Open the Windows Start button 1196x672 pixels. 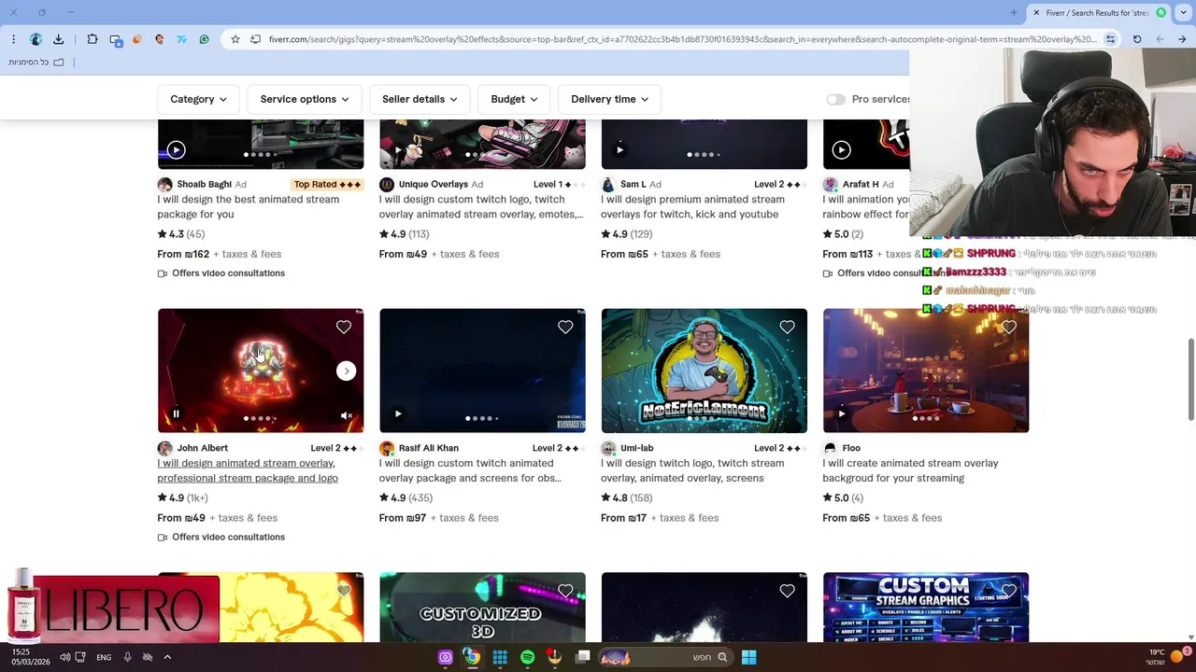click(748, 657)
